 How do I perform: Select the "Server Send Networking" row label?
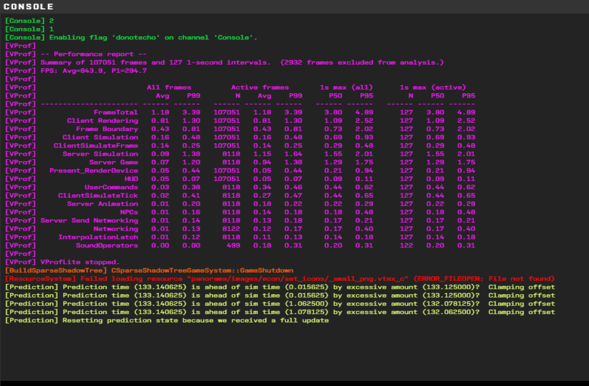pos(89,220)
